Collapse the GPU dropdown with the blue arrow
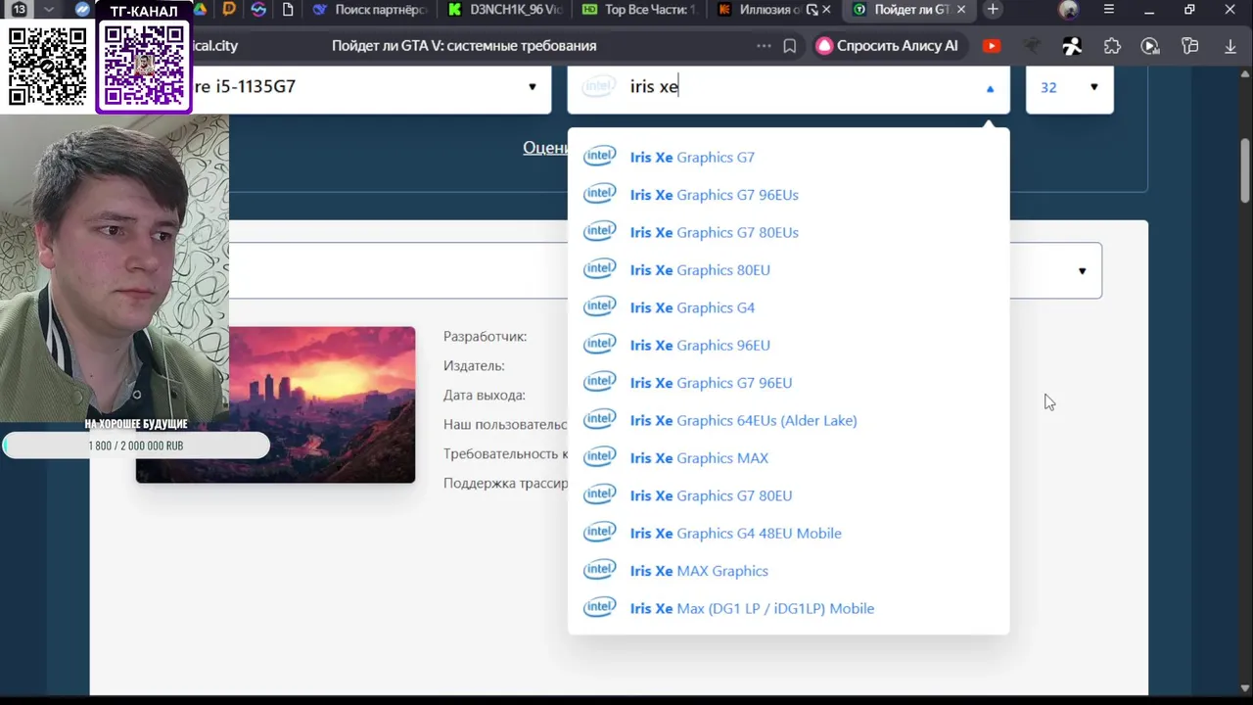1253x705 pixels. (990, 88)
